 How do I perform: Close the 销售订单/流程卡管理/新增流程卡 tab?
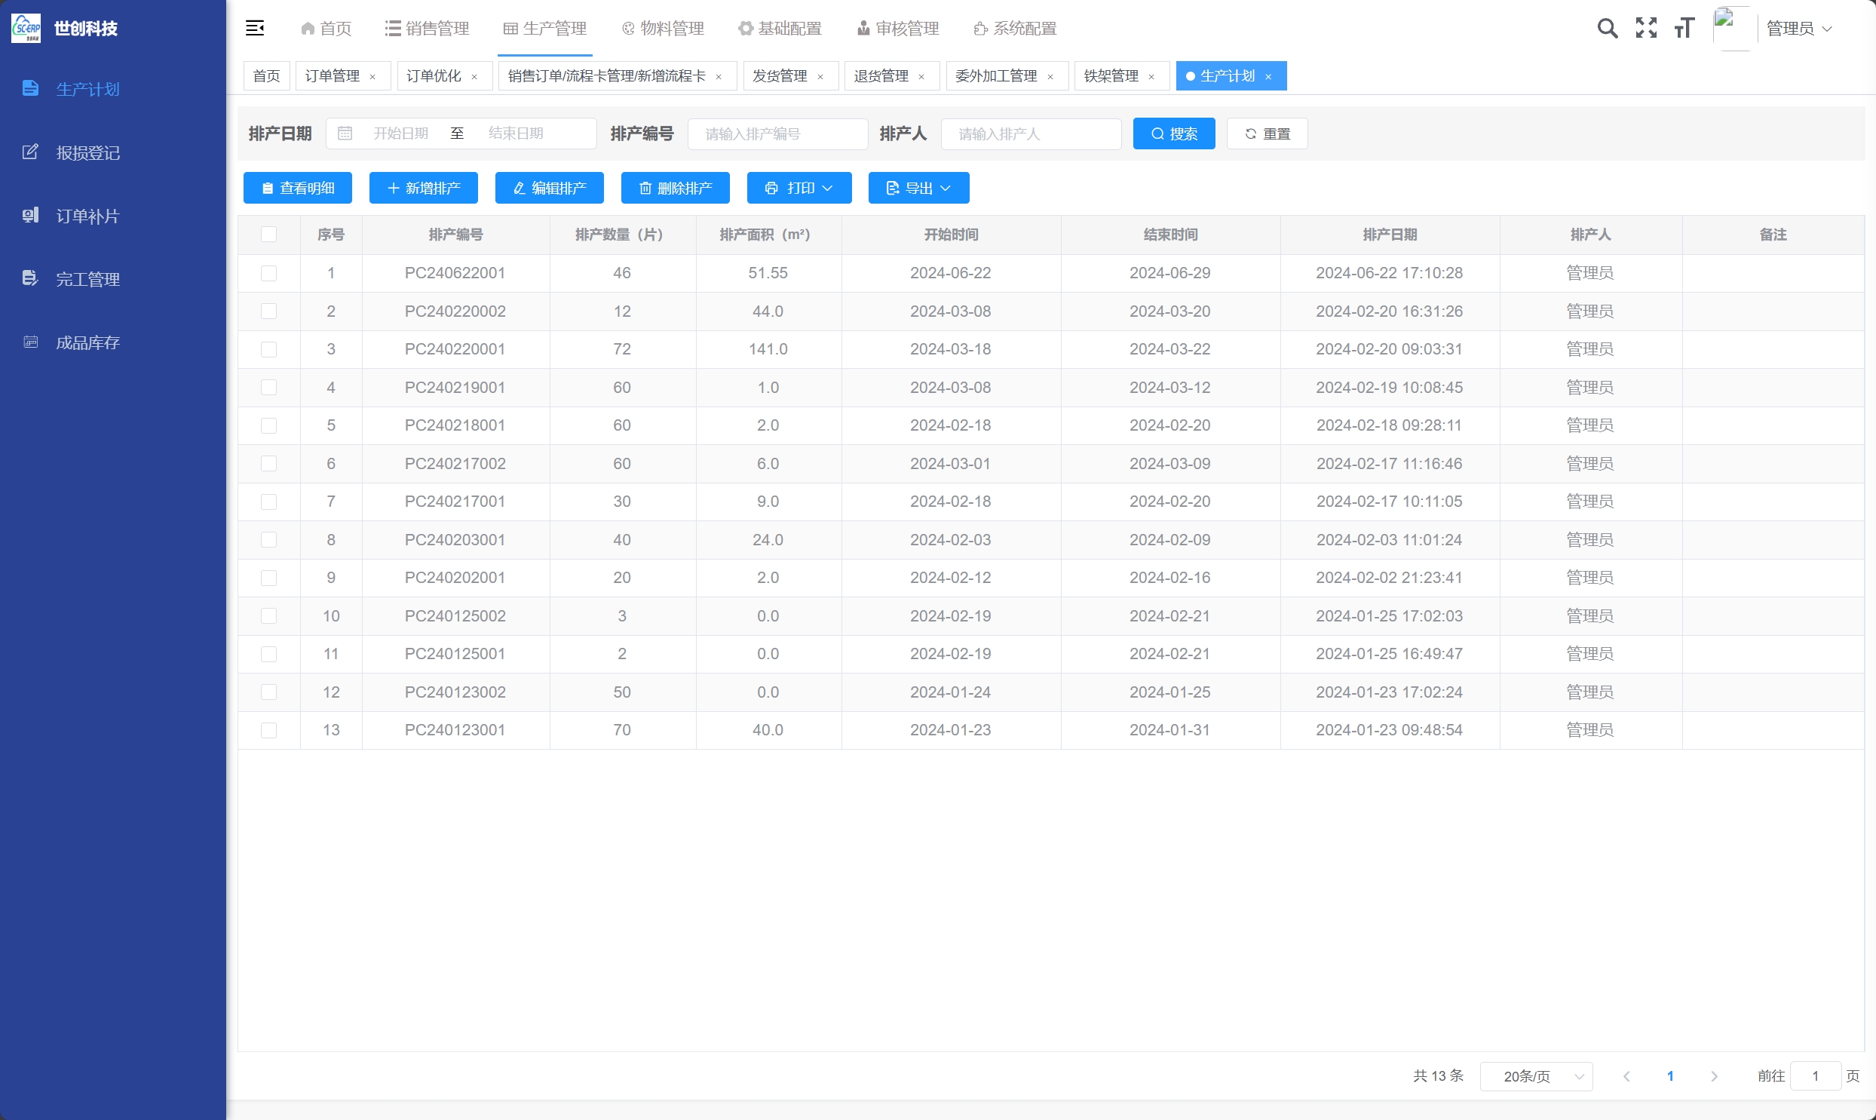[719, 76]
